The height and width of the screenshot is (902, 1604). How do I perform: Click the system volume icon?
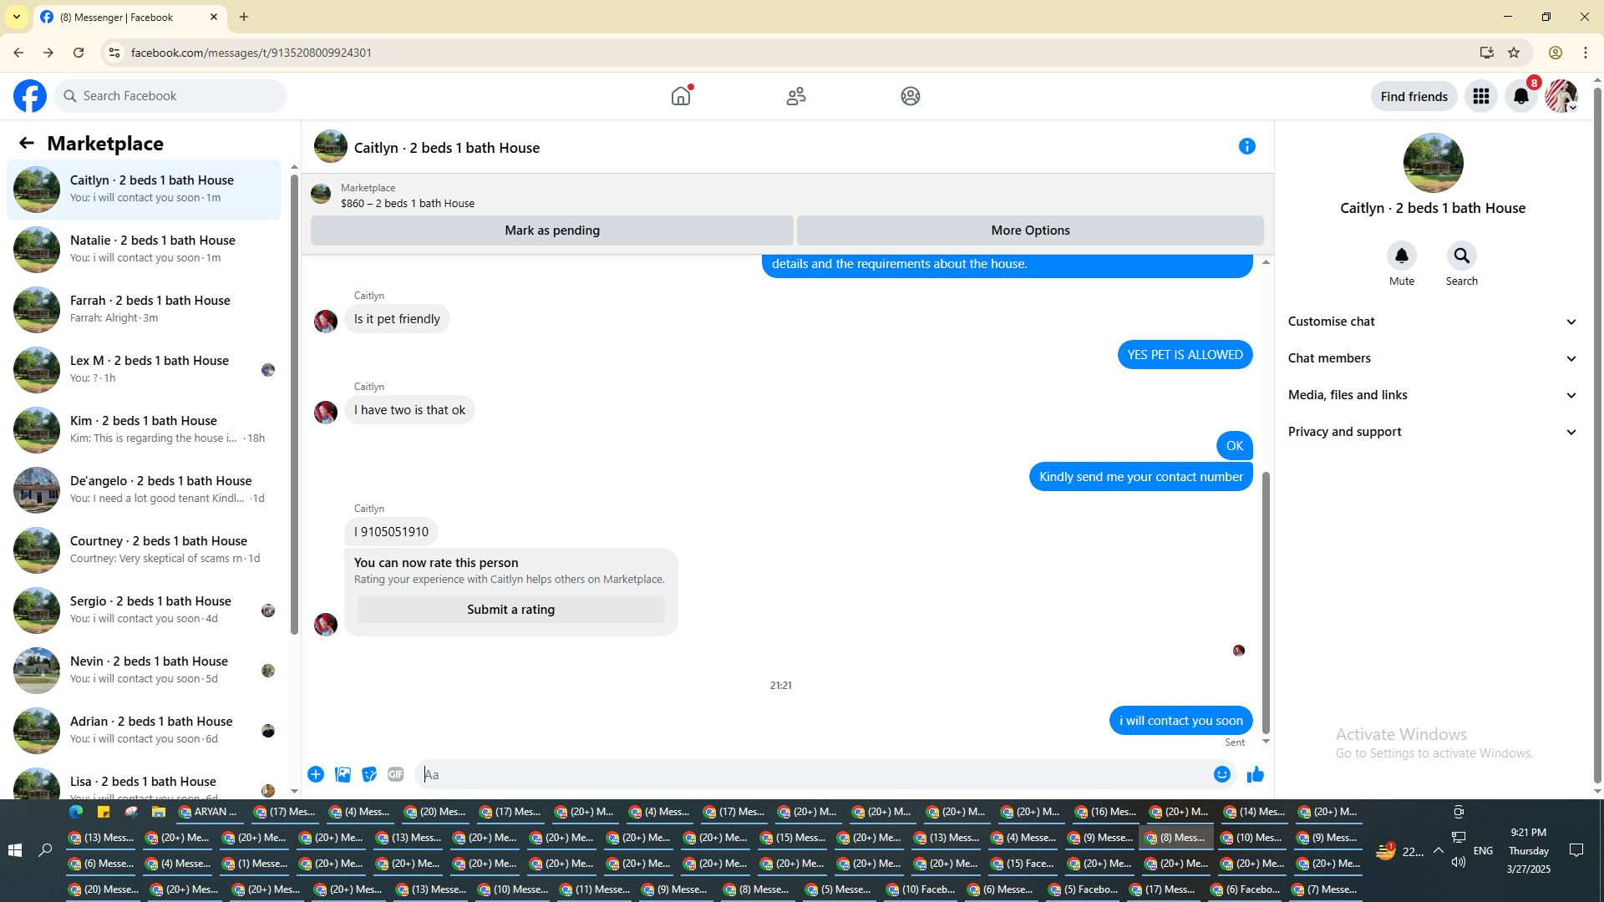(1459, 862)
